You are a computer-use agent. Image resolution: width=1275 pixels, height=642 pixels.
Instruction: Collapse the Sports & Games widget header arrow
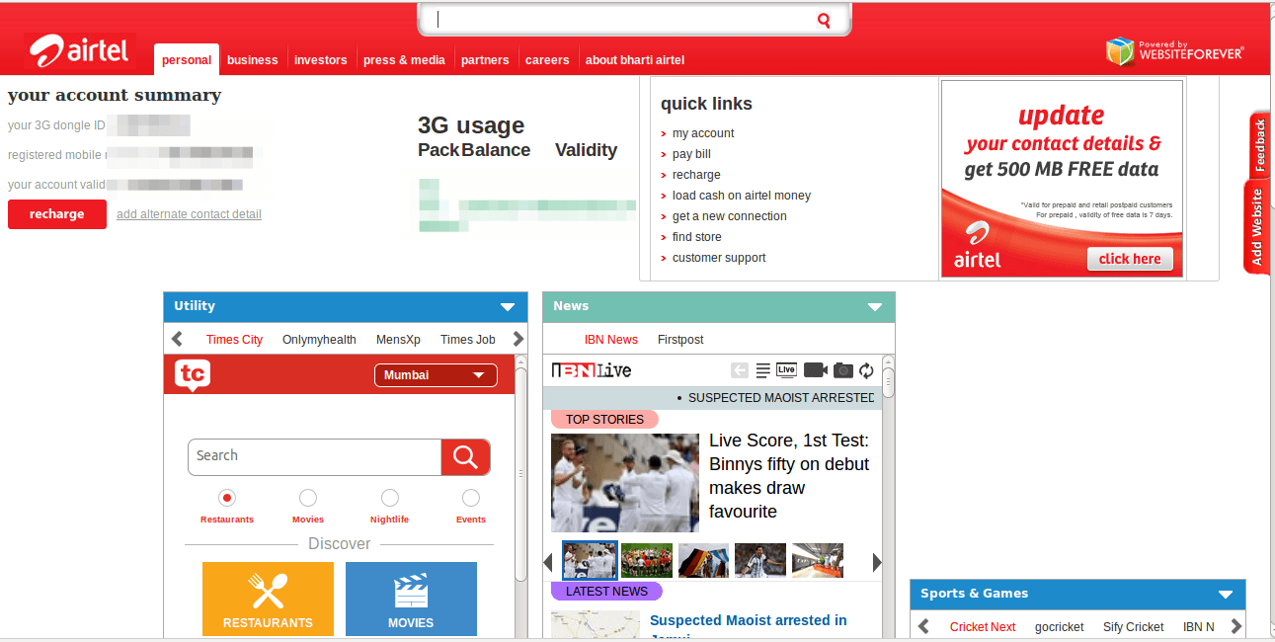[1226, 595]
